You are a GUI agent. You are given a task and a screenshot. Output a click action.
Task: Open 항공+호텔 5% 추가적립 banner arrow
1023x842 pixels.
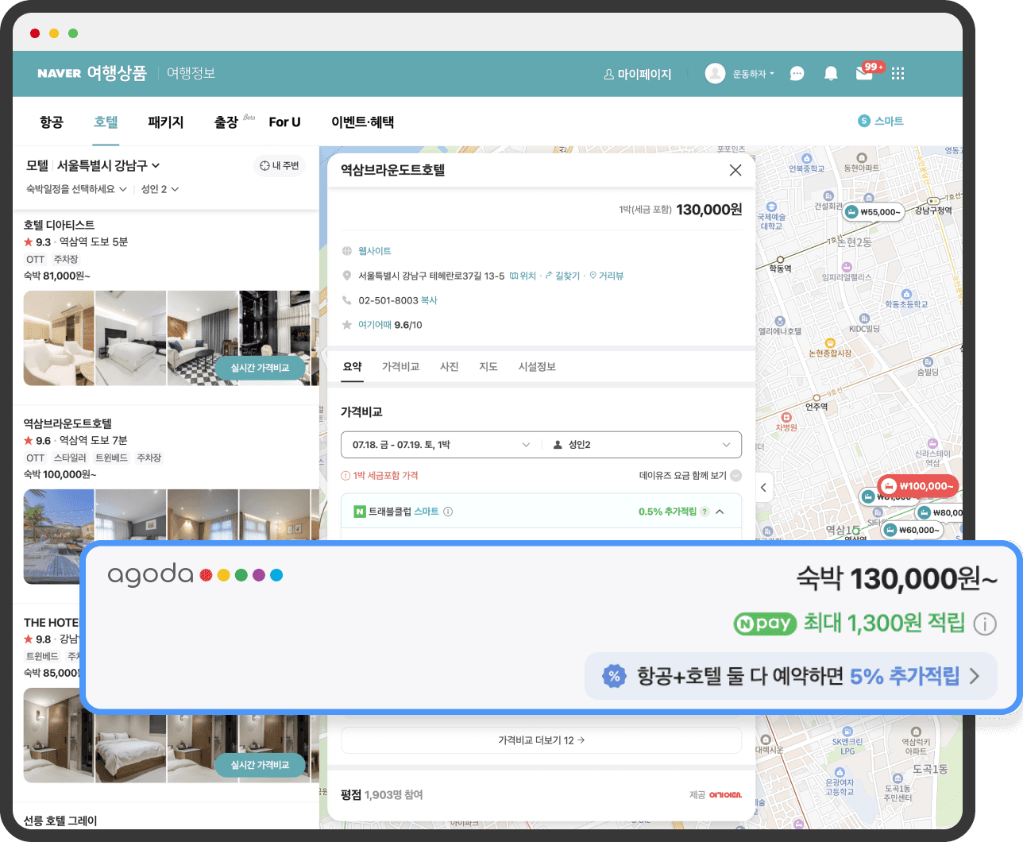click(975, 677)
